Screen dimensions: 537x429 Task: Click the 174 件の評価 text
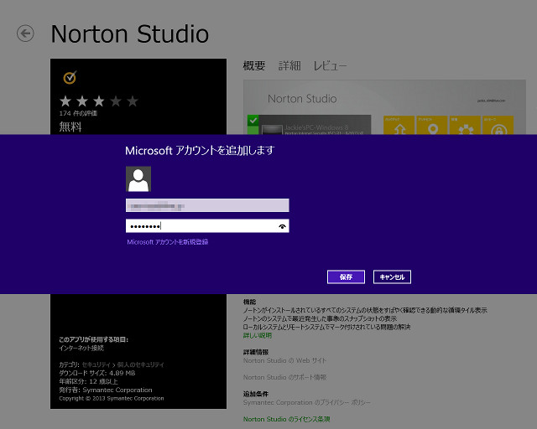click(x=78, y=113)
